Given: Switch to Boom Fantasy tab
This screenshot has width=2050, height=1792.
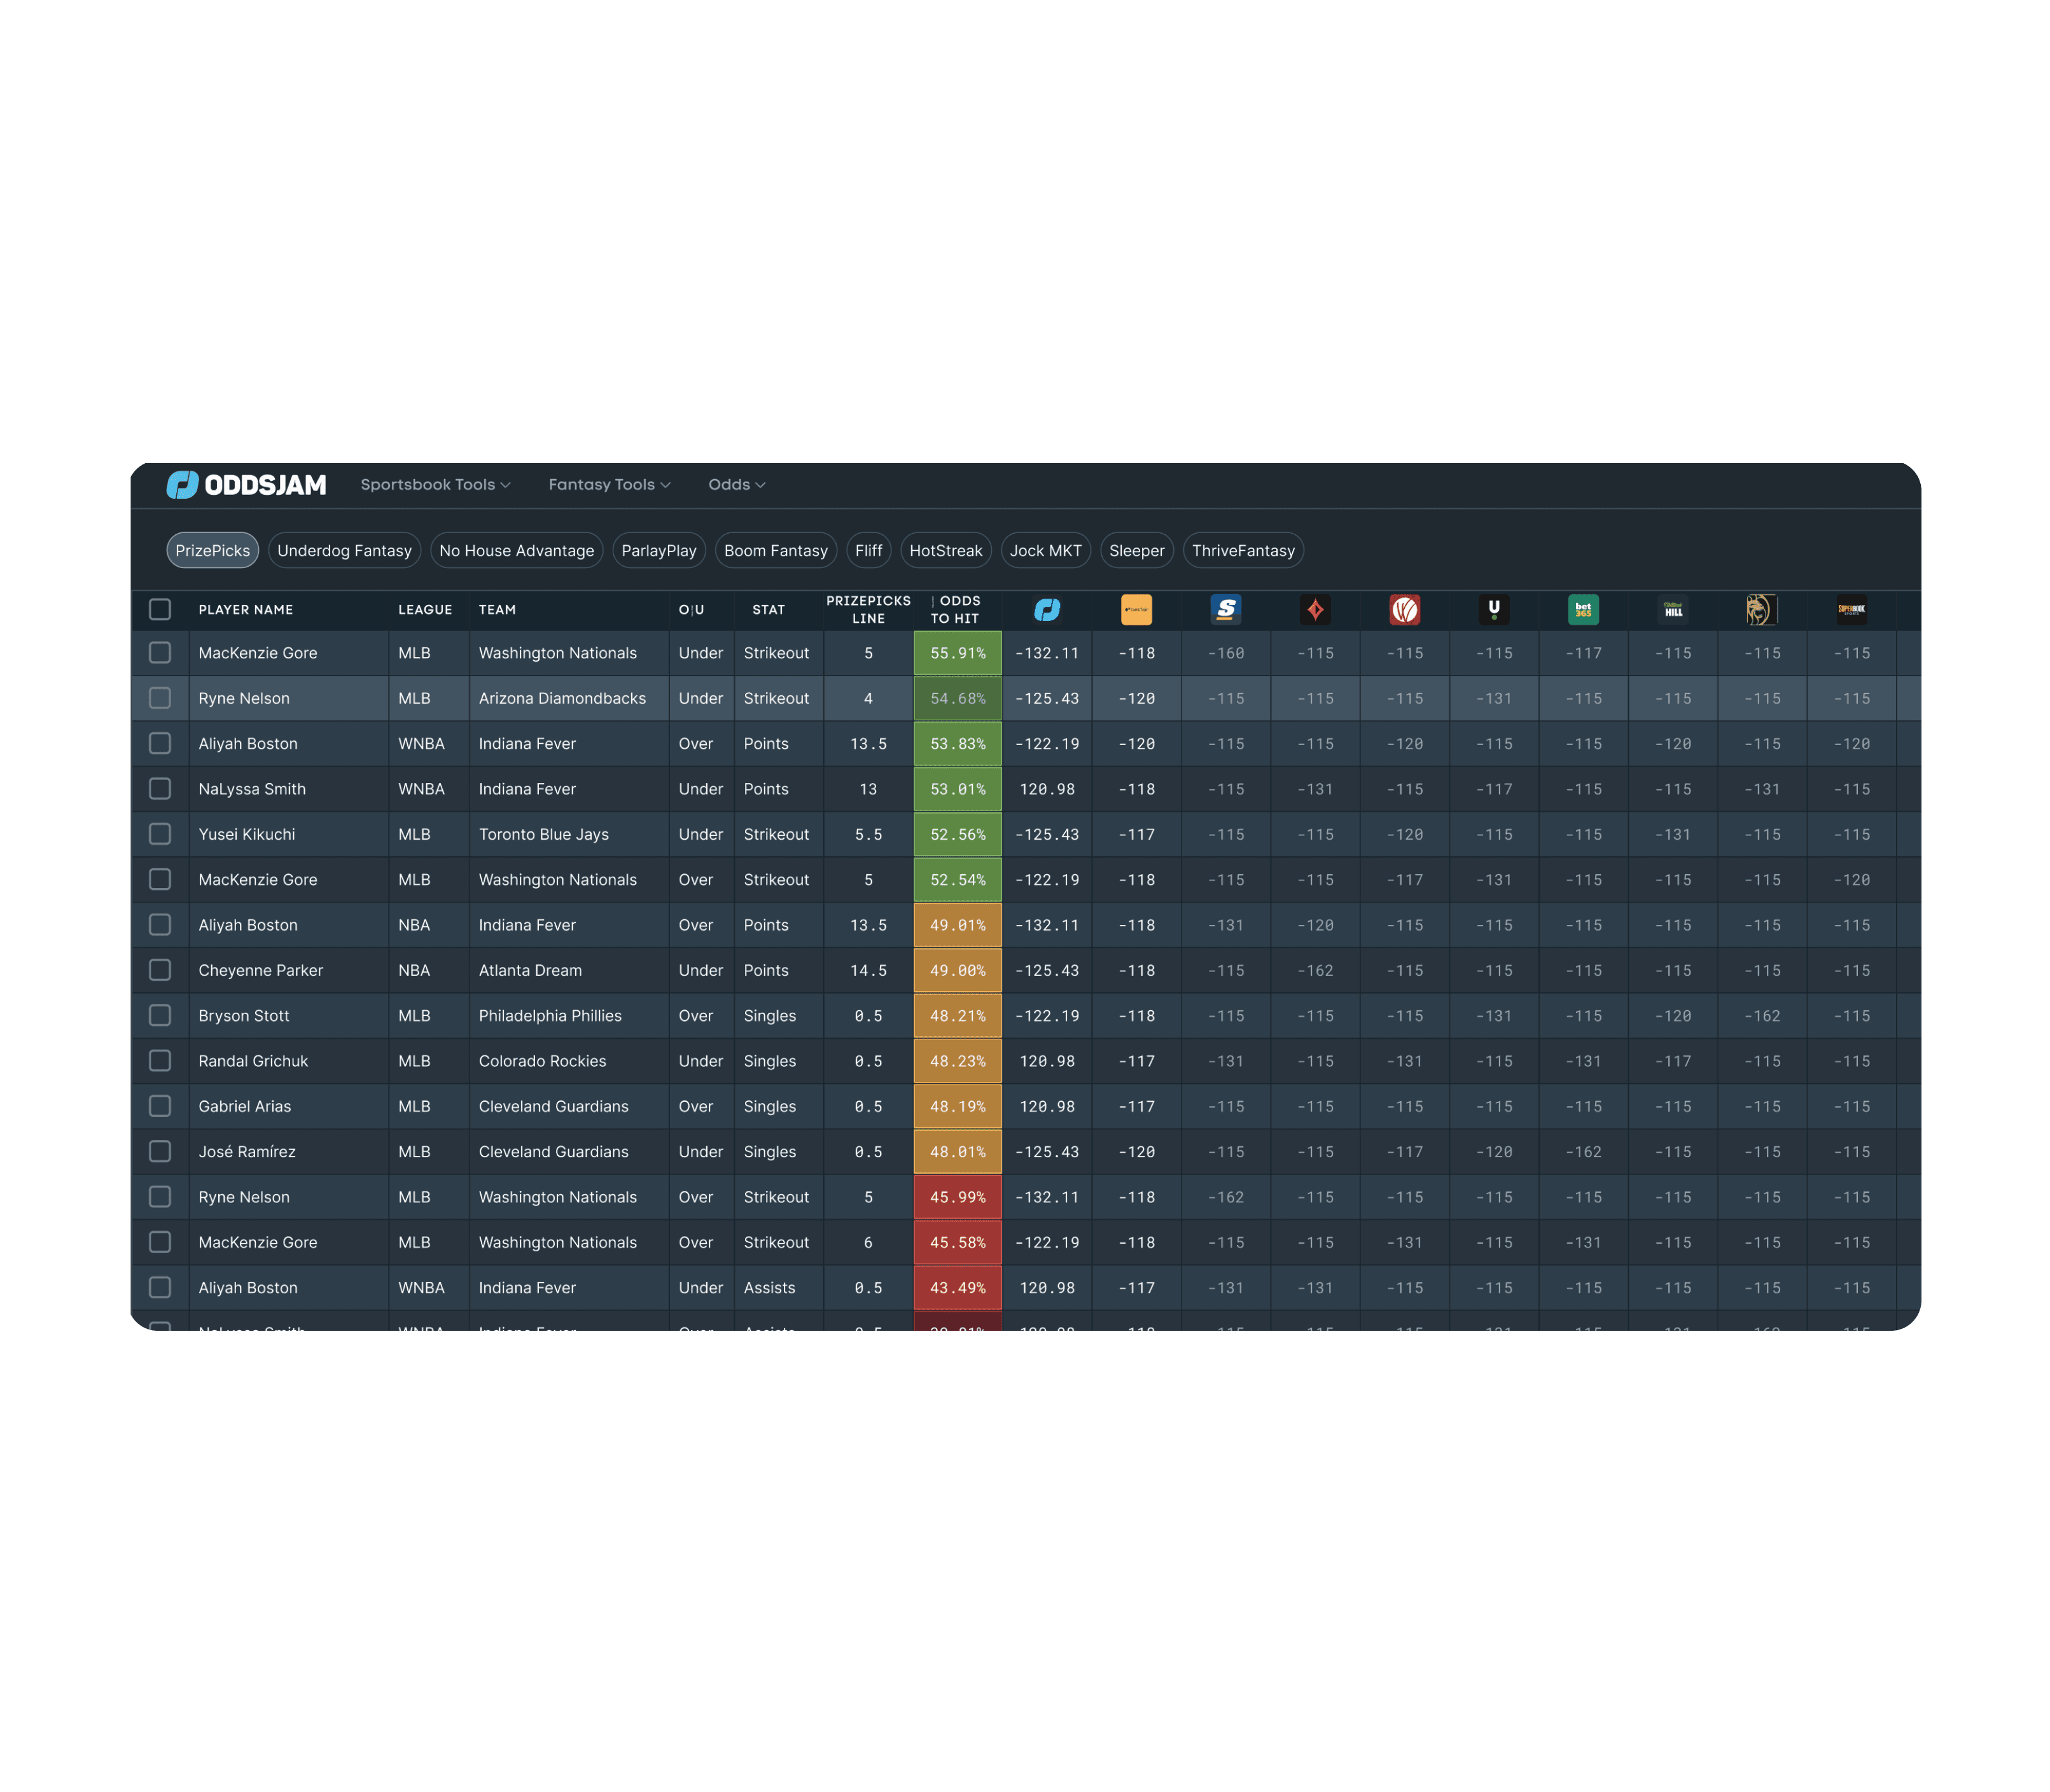Looking at the screenshot, I should (x=776, y=551).
